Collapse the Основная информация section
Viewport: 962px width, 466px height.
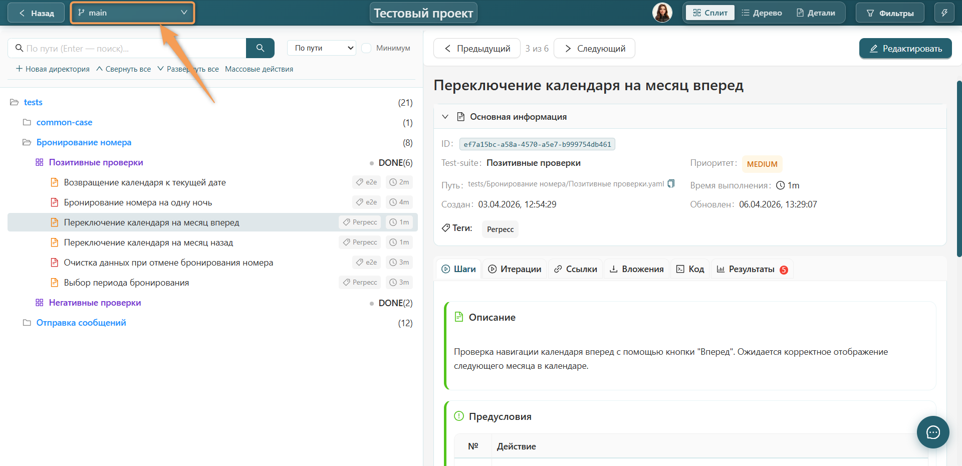coord(445,117)
